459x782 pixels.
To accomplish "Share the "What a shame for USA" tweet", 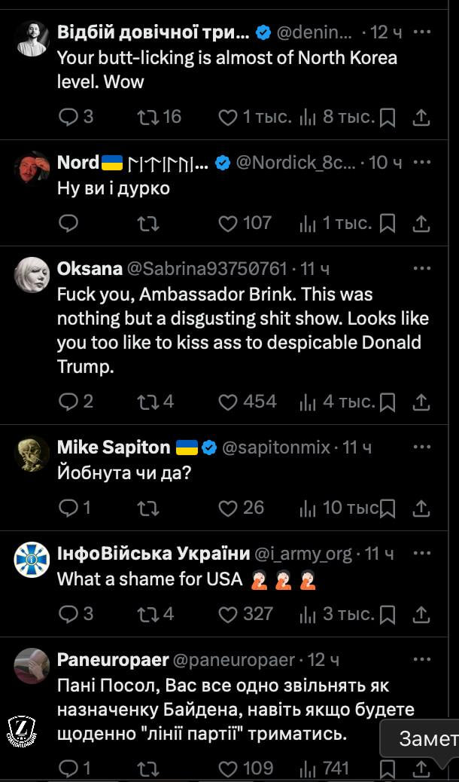I will point(422,615).
